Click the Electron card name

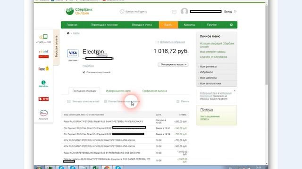[x=93, y=52]
